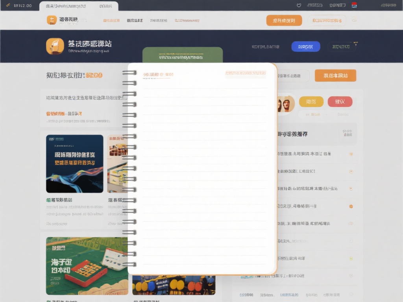Click the small icon right of outlined nav button

tap(354, 20)
